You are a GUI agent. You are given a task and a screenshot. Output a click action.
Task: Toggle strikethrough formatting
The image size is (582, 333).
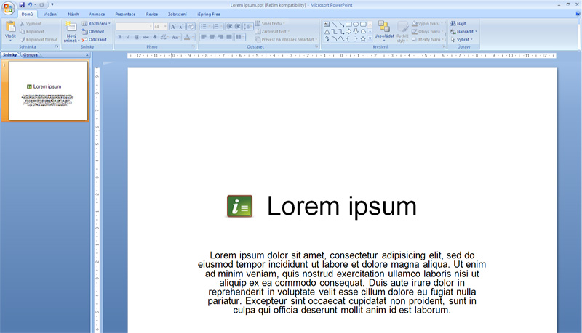(146, 37)
